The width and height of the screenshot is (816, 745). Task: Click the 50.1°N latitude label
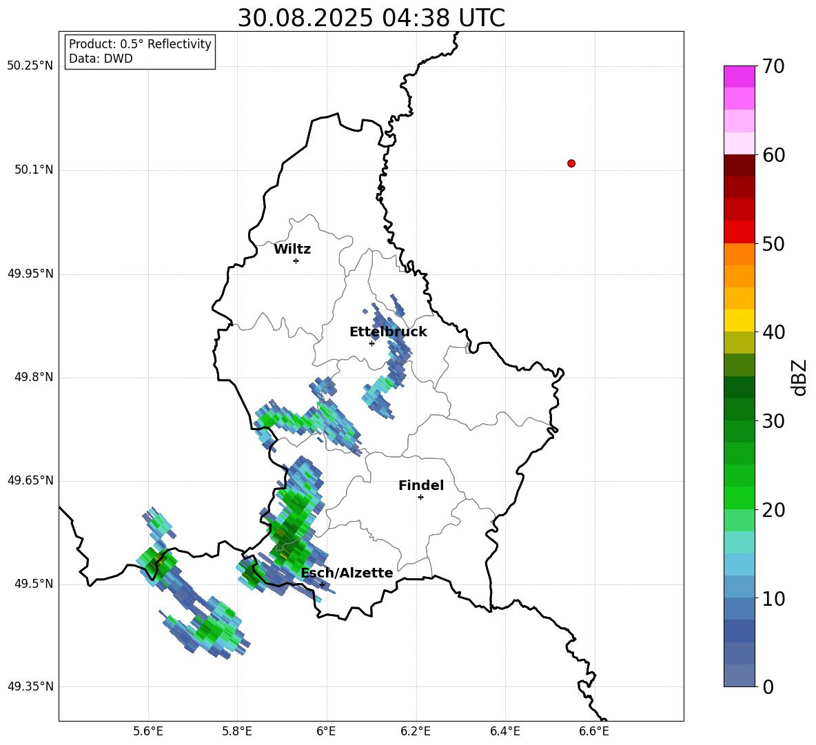[x=34, y=170]
